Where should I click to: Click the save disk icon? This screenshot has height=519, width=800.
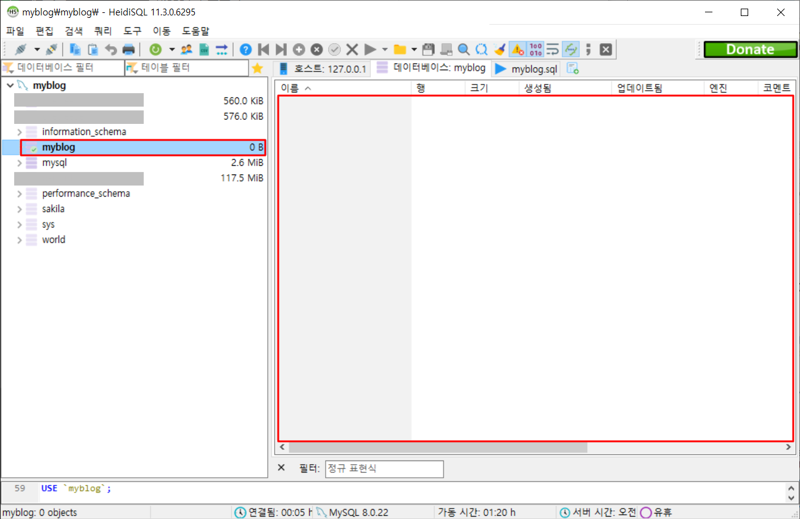[x=429, y=49]
